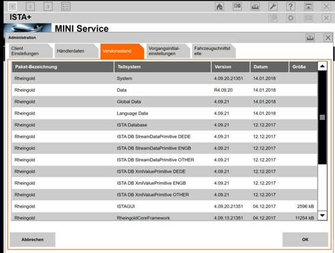335x253 pixels.
Task: Select the Language Data row
Action: [x=164, y=113]
